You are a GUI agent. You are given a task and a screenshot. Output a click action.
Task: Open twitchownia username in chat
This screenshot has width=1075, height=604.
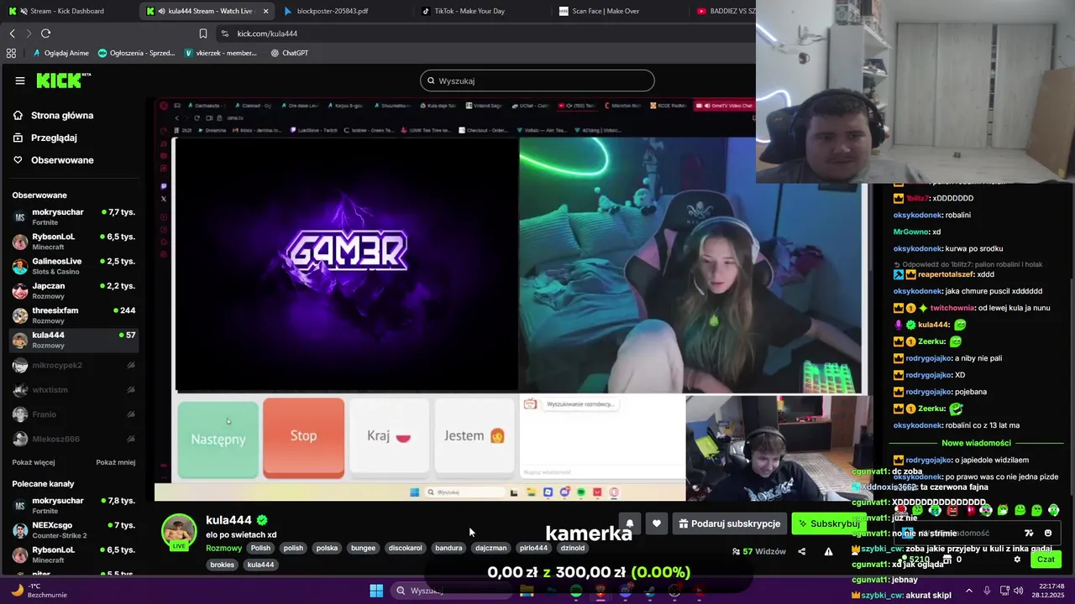pyautogui.click(x=952, y=308)
